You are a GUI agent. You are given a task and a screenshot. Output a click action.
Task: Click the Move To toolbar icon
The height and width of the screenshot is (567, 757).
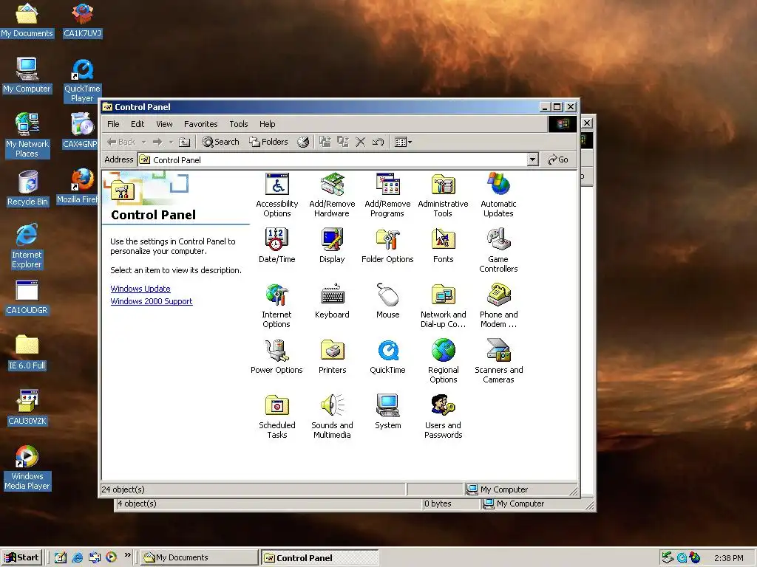(x=325, y=142)
